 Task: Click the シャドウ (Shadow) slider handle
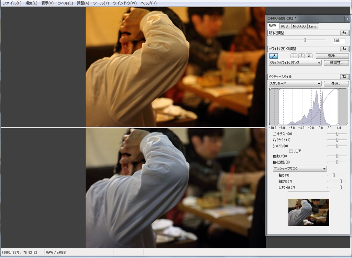(337, 146)
